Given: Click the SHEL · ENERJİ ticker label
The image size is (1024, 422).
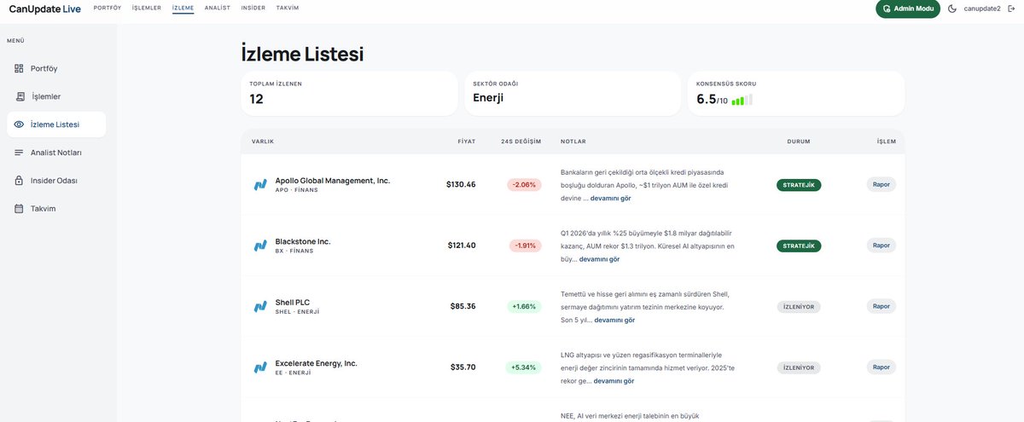Looking at the screenshot, I should click(297, 312).
